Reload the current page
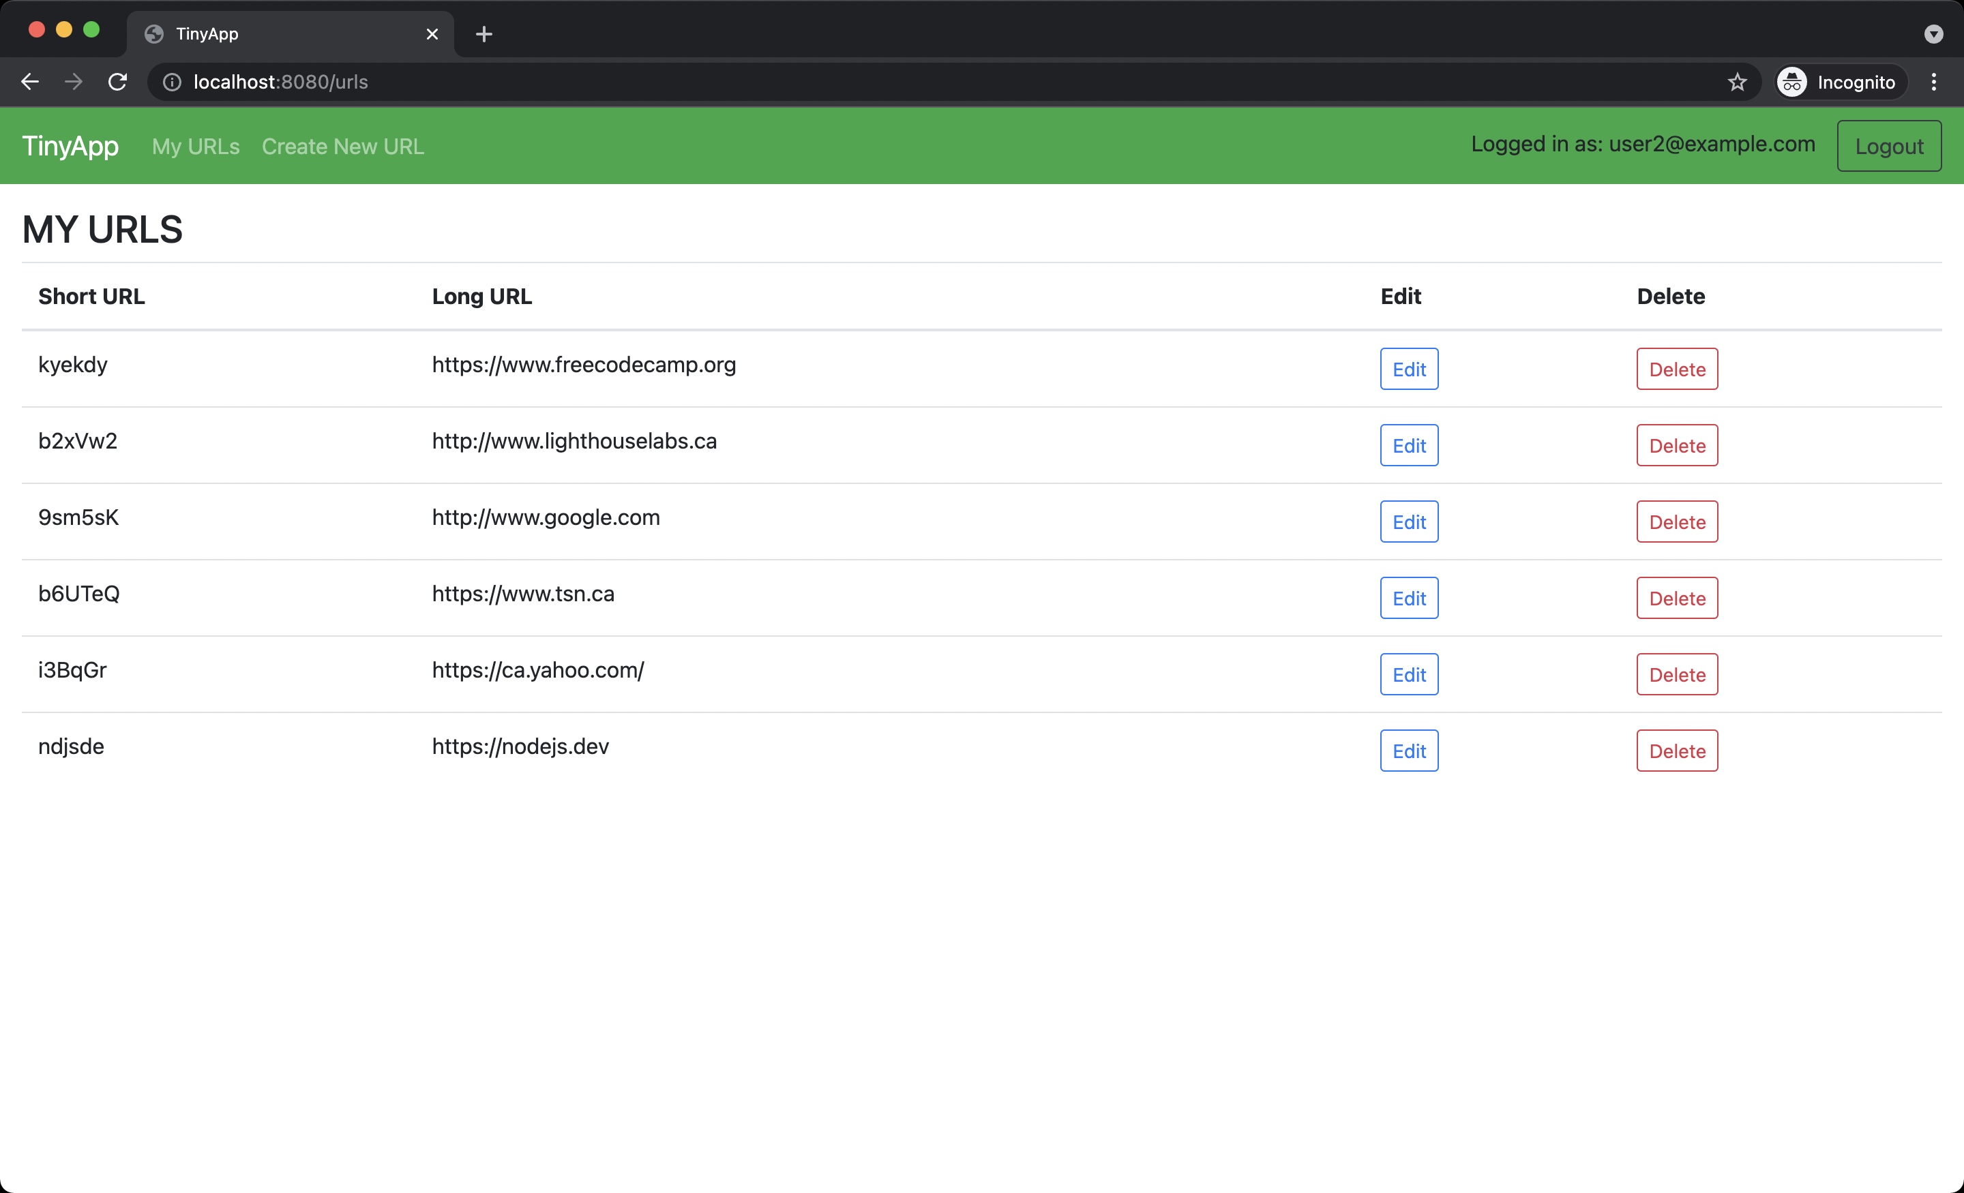 pos(118,82)
